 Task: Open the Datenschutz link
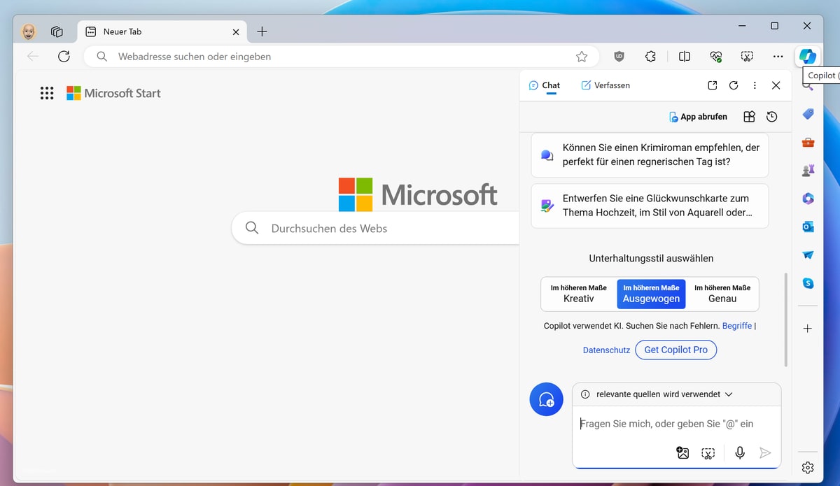pos(606,350)
